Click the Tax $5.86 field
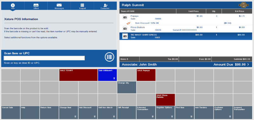 pos(159,59)
